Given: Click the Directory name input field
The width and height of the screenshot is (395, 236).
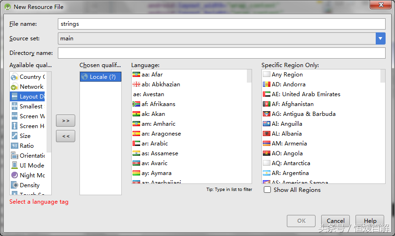Looking at the screenshot, I should point(221,53).
